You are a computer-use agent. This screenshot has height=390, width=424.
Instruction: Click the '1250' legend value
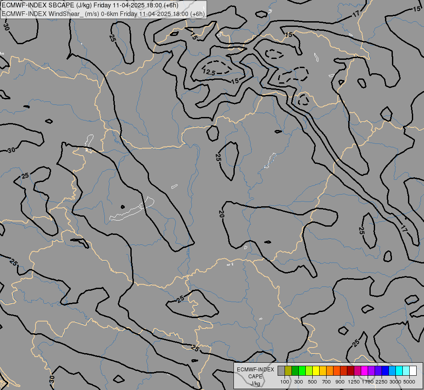[354, 382]
